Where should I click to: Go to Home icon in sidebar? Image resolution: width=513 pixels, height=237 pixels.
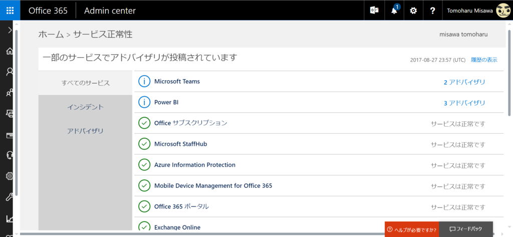point(10,51)
